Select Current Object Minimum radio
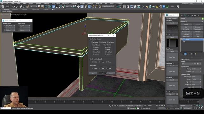The image size is (204, 114). click(x=93, y=47)
